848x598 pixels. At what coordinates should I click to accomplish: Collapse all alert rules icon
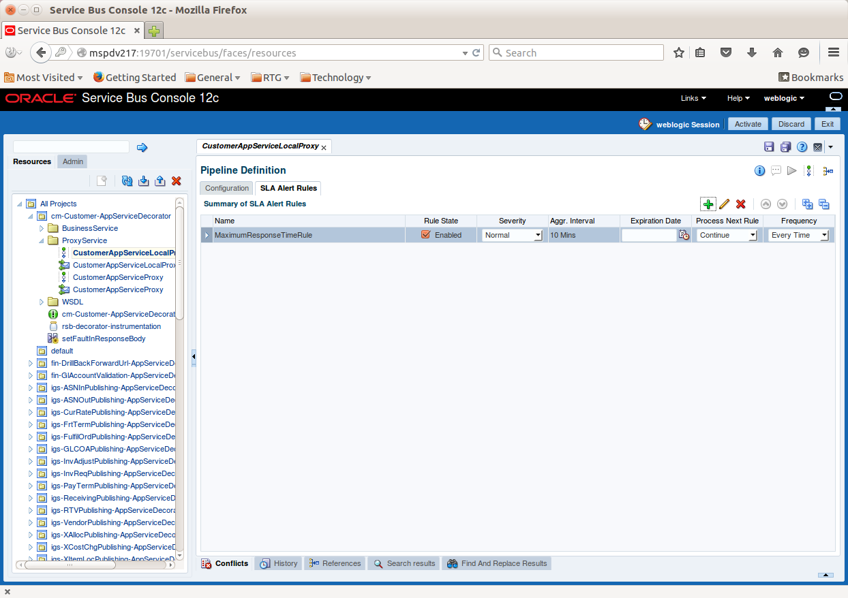[x=823, y=204]
